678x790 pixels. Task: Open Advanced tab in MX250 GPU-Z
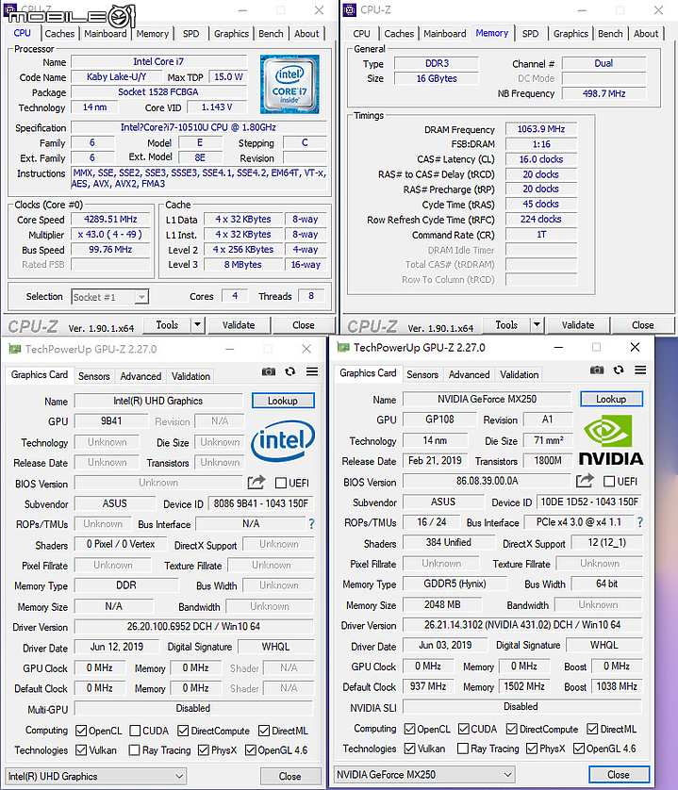pos(470,374)
